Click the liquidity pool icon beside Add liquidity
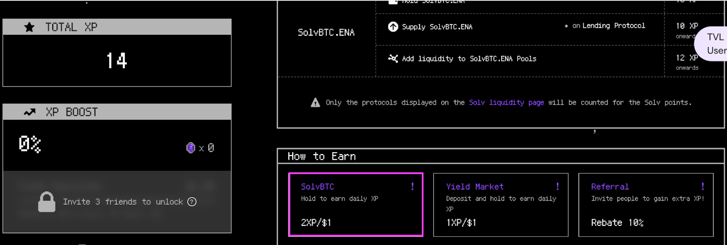727x245 pixels. click(393, 58)
